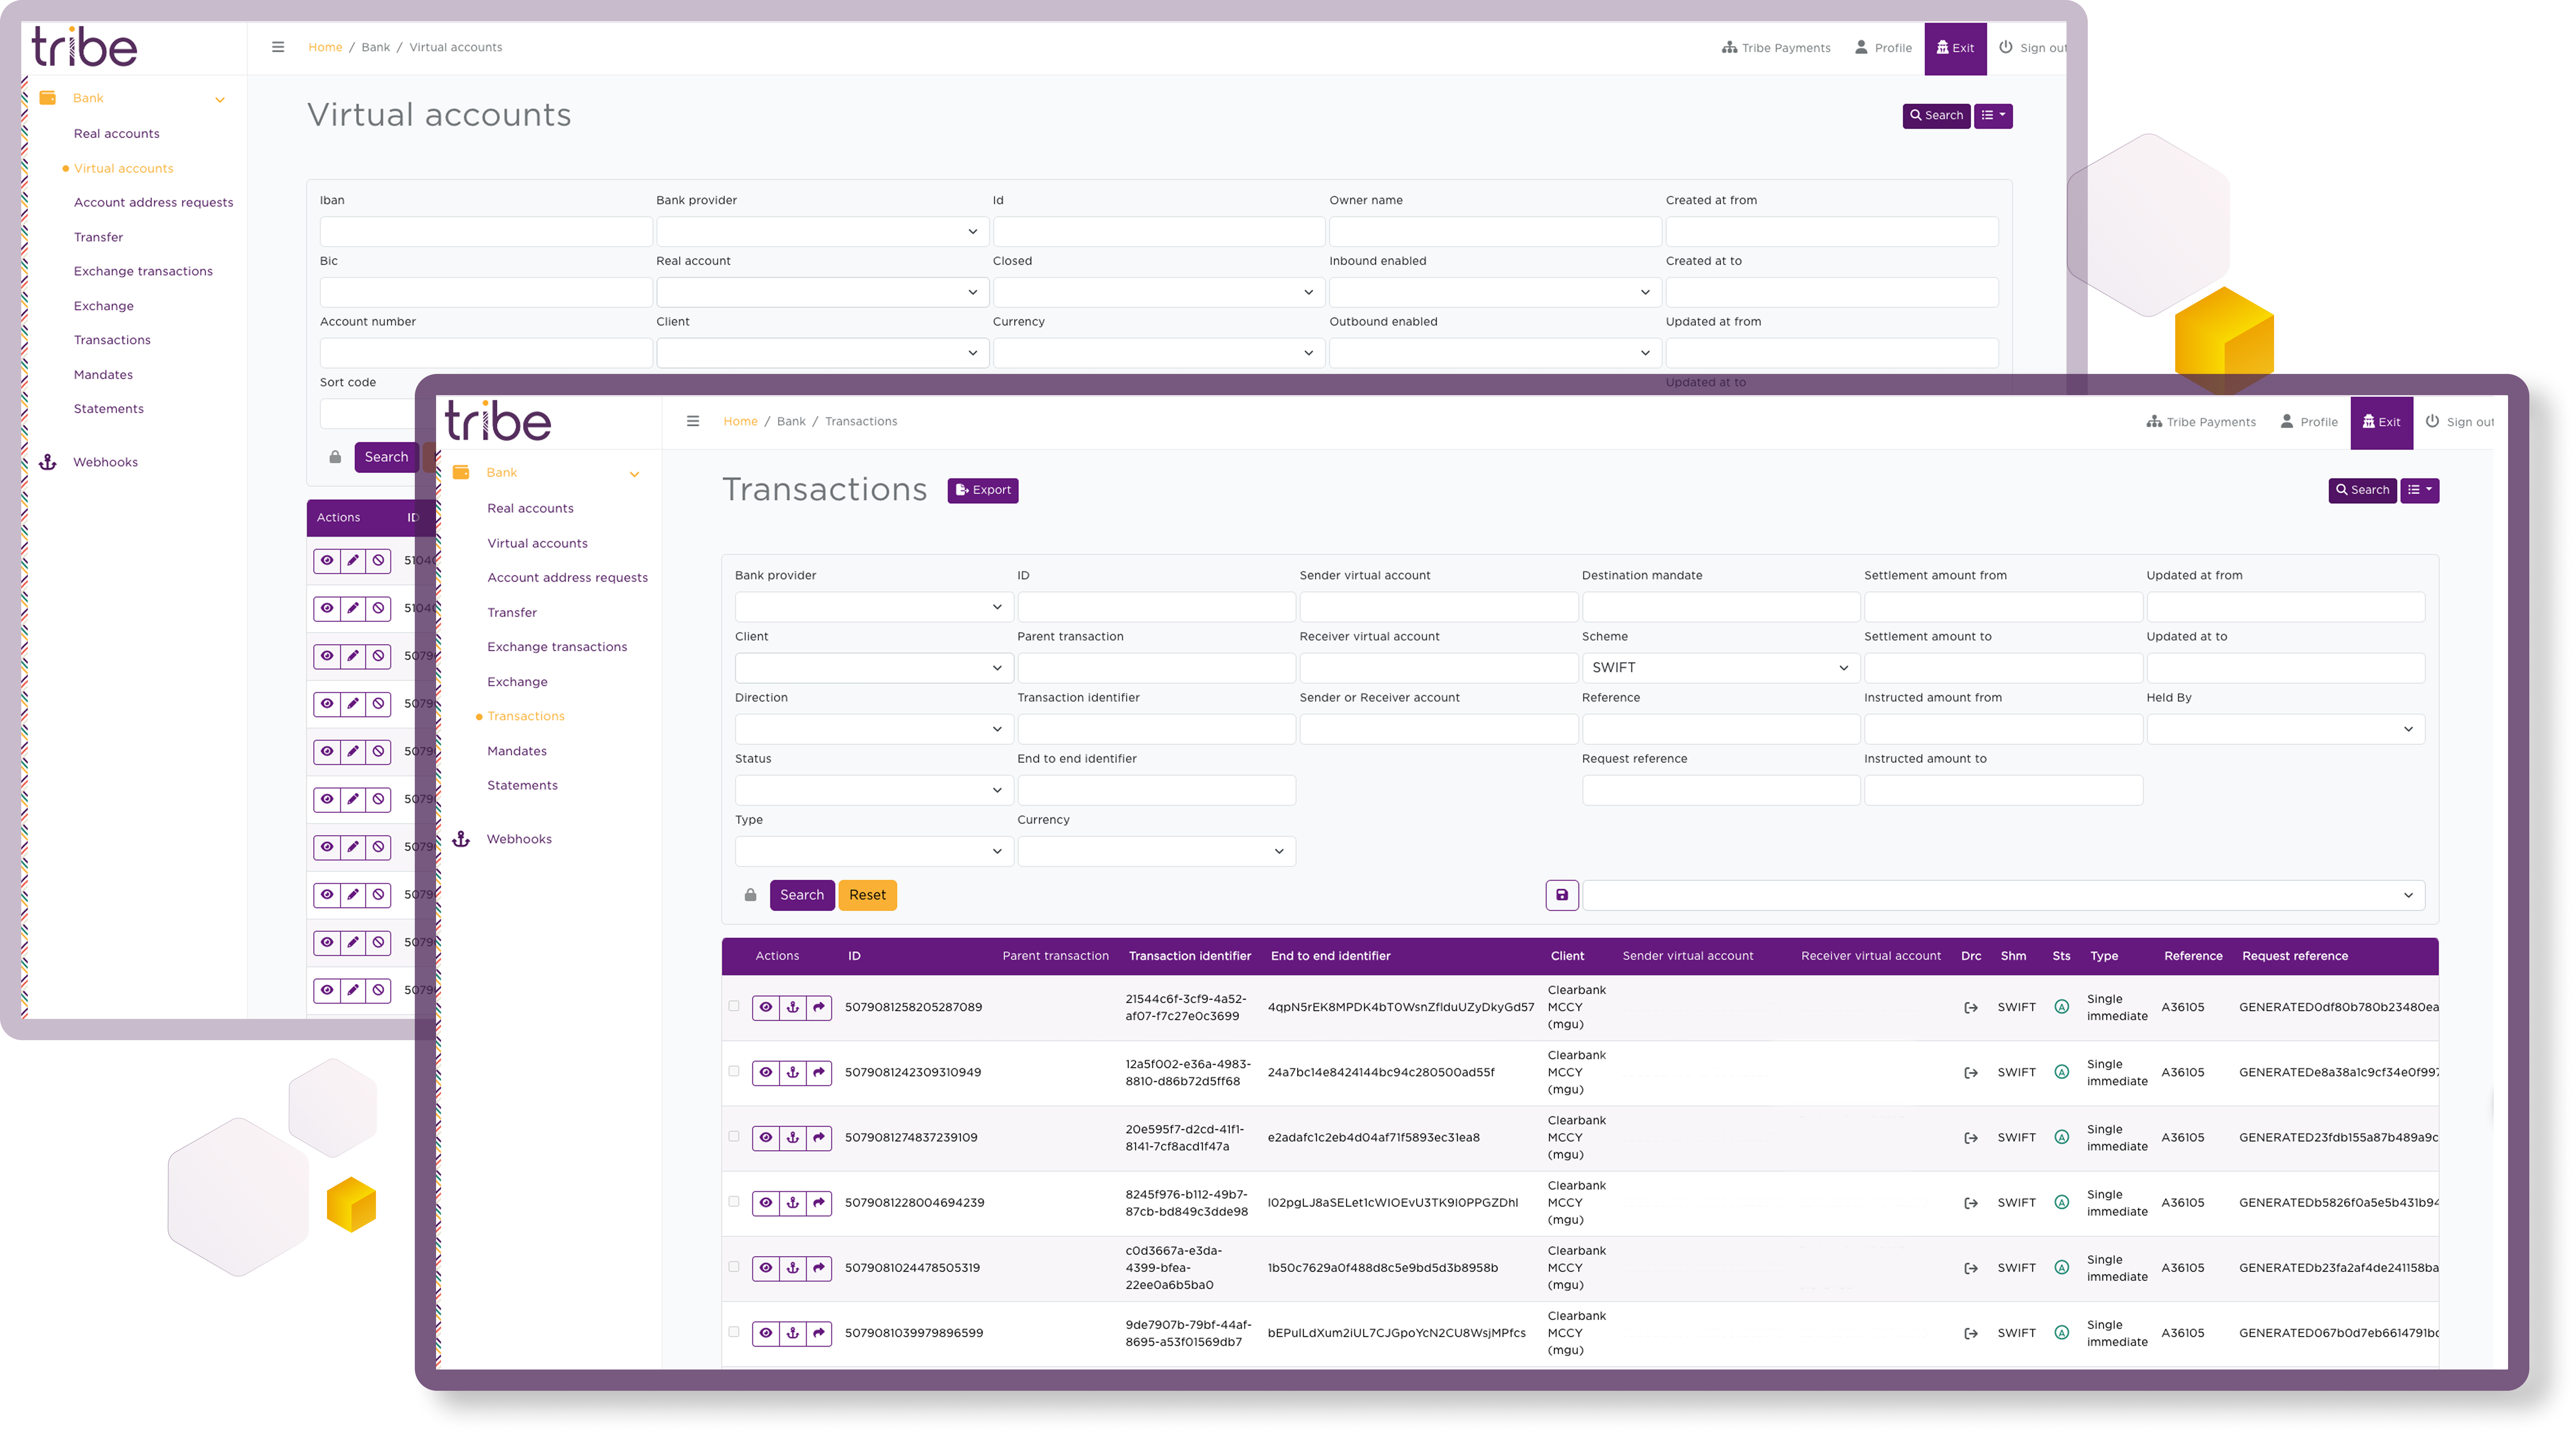Image resolution: width=2576 pixels, height=1434 pixels.
Task: Select checkbox for transaction 5079081242309310949
Action: click(x=734, y=1071)
